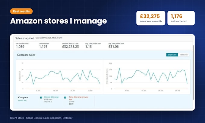Image resolution: width=205 pixels, height=123 pixels.
Task: Click the Ordered product sales value £32,275.23
Action: pyautogui.click(x=71, y=47)
